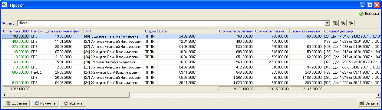Viewport: 382px width, 110px height.
Task: Click the Изменить button
Action: 45,103
